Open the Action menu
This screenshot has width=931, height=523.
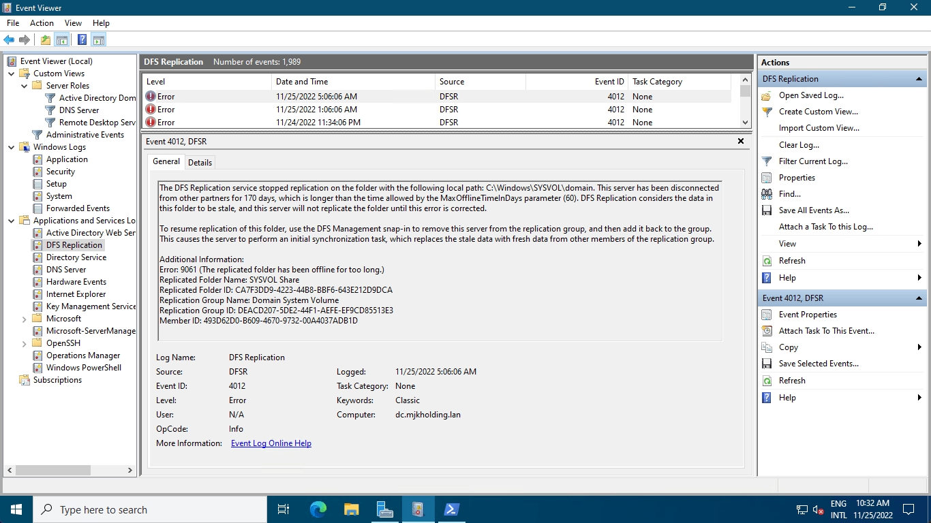pos(42,23)
